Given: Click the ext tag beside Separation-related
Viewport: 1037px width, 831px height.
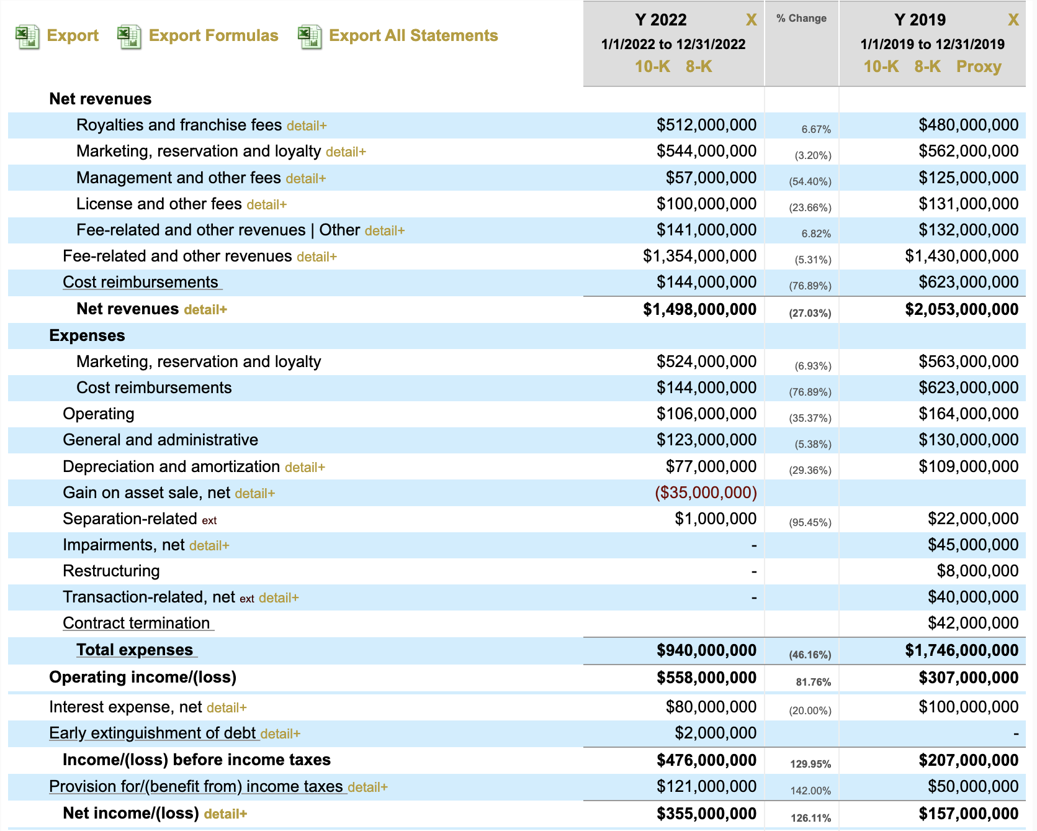Looking at the screenshot, I should 209,520.
